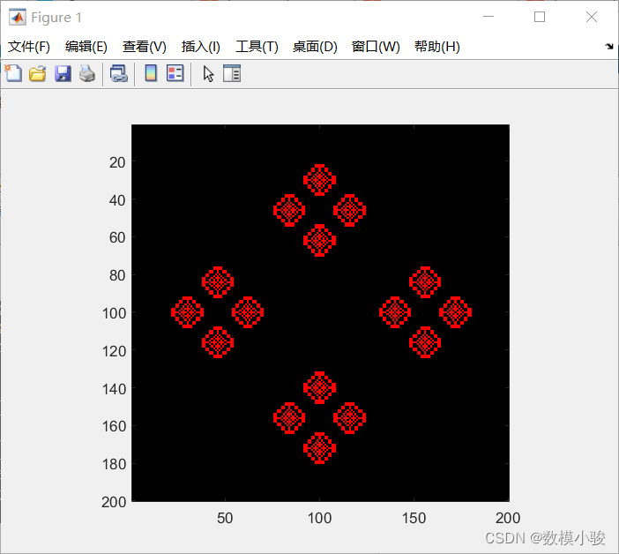Save the figure with floppy icon
Viewport: 619px width, 554px height.
(x=63, y=73)
